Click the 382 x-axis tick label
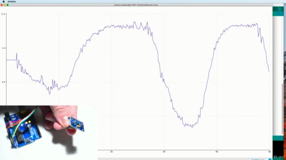 (164, 152)
